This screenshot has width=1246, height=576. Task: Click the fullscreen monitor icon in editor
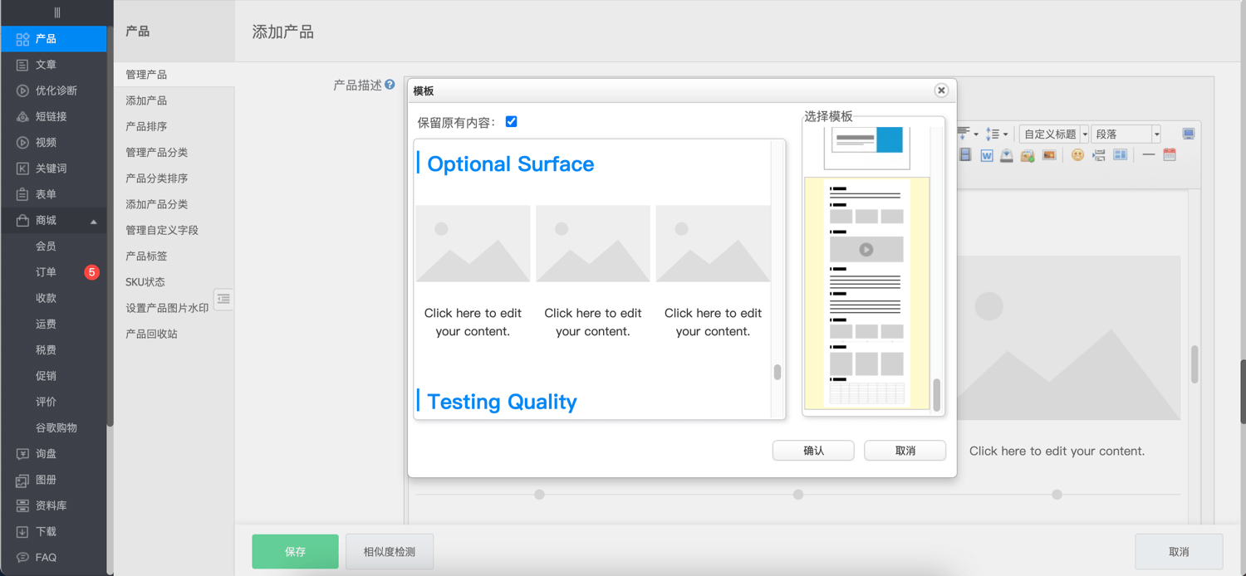point(1189,134)
